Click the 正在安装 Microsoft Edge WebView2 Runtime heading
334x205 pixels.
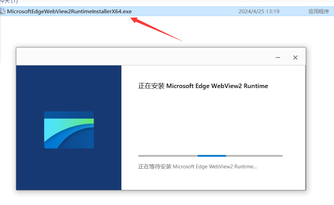(x=203, y=86)
